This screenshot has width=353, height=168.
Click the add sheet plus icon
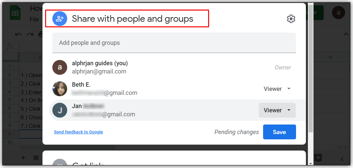[x=23, y=158]
